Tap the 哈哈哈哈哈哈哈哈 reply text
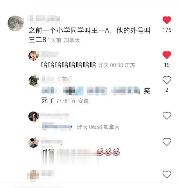The height and width of the screenshot is (188, 179). click(69, 65)
